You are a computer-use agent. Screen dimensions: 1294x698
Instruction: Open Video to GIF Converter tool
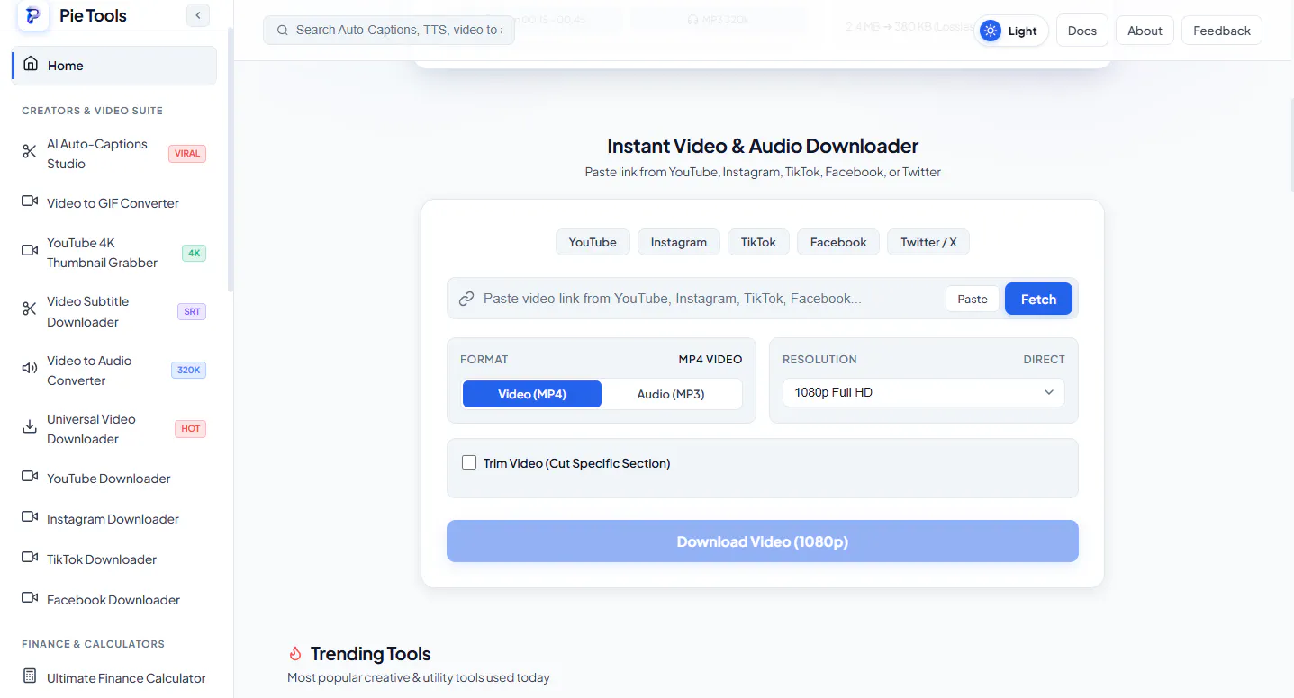(114, 203)
